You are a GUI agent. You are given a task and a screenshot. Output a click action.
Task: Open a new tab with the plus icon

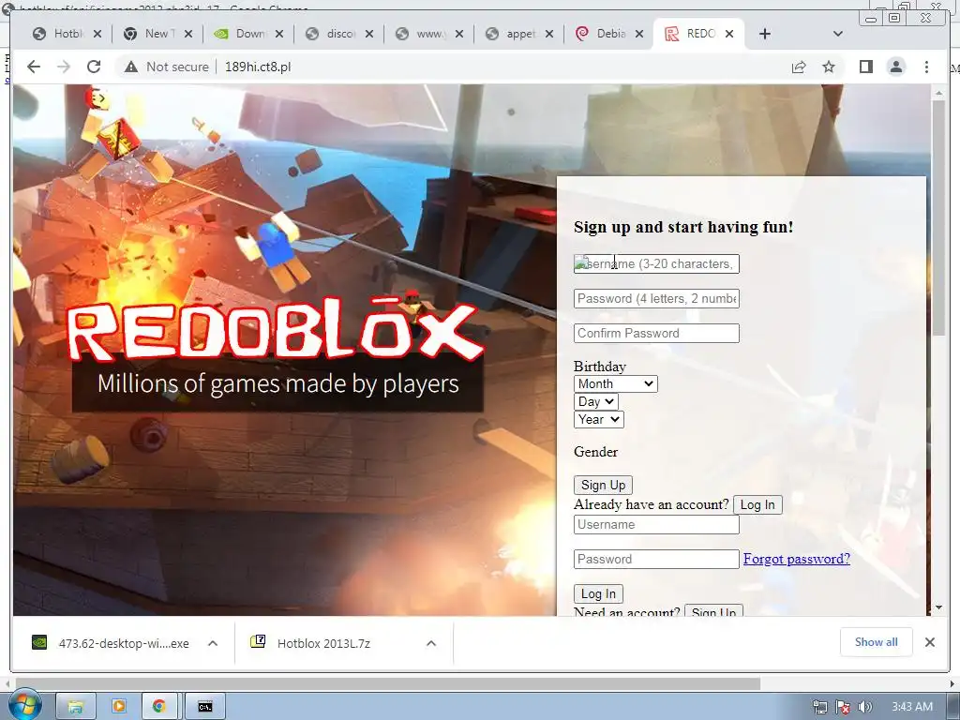[x=765, y=34]
